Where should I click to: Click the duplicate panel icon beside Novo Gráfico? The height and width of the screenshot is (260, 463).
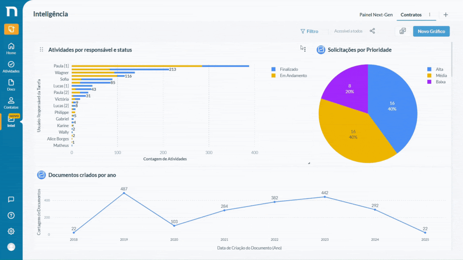(403, 31)
